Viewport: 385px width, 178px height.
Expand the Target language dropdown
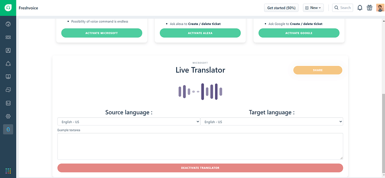click(x=272, y=122)
